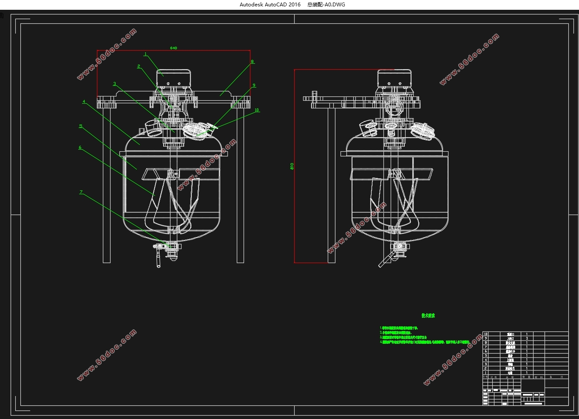Click the motor housing in the right view

coord(394,78)
